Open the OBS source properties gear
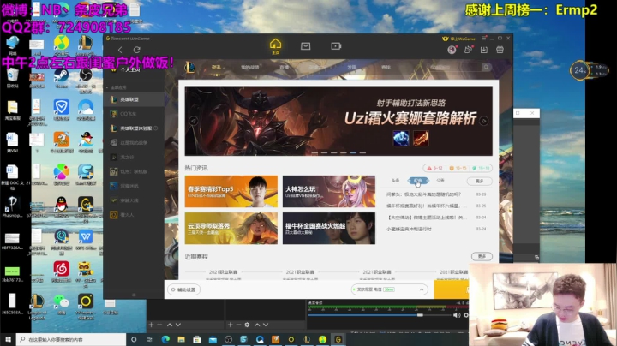Screen dimensions: 617x346 pos(247,325)
